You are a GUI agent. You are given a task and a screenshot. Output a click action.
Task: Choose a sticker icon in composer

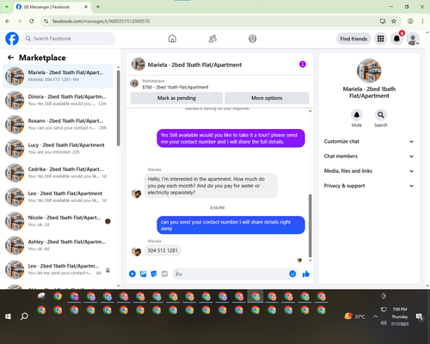coord(154,273)
